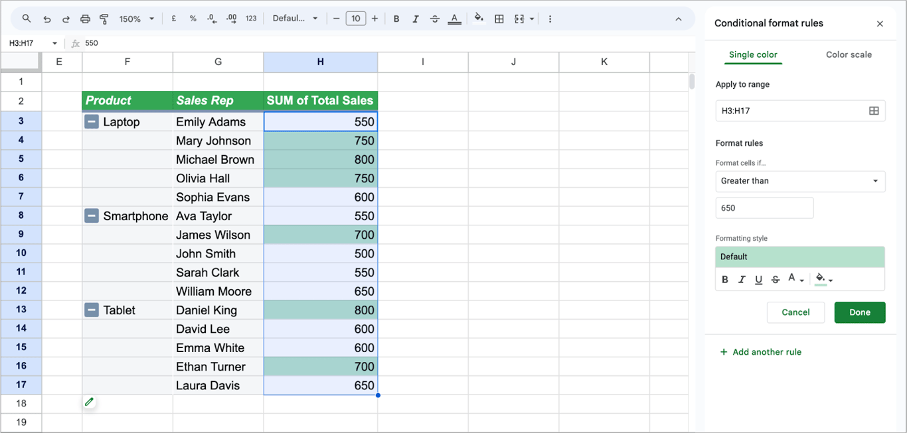Select row 18 header
Screen dimensions: 907x433
tap(21, 404)
